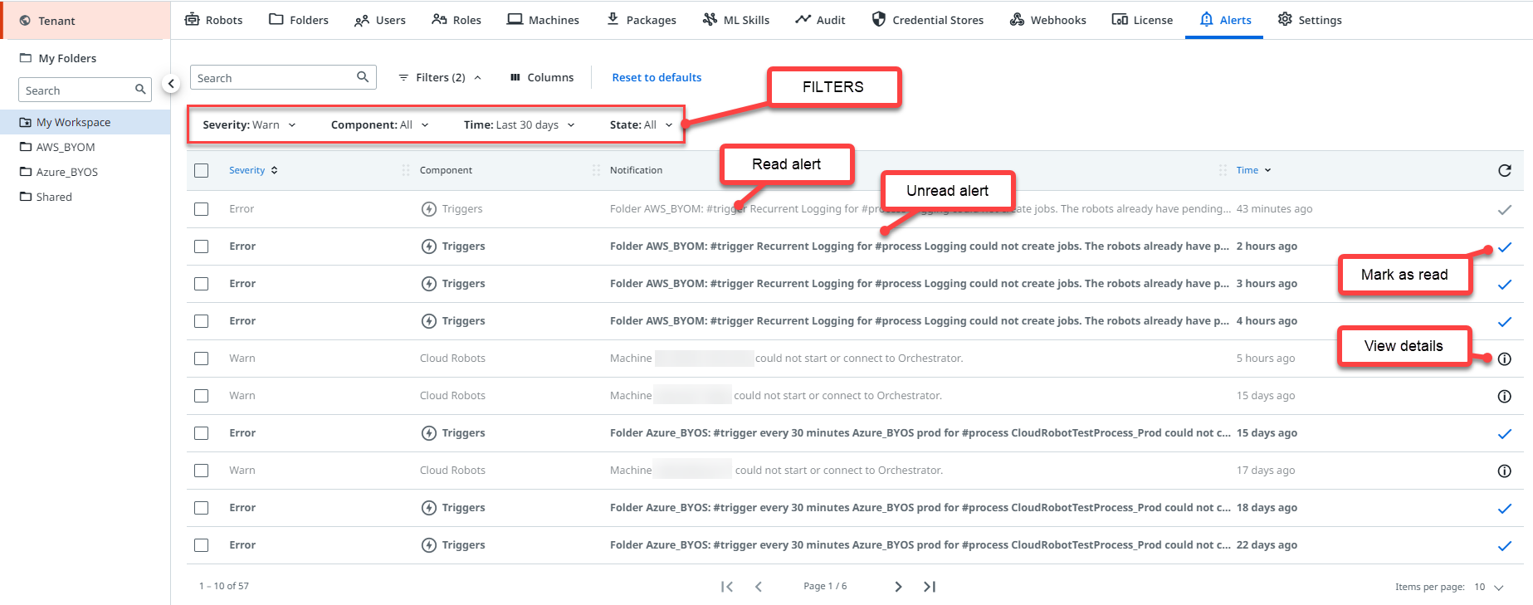
Task: Collapse the Filters (2) panel
Action: click(440, 77)
